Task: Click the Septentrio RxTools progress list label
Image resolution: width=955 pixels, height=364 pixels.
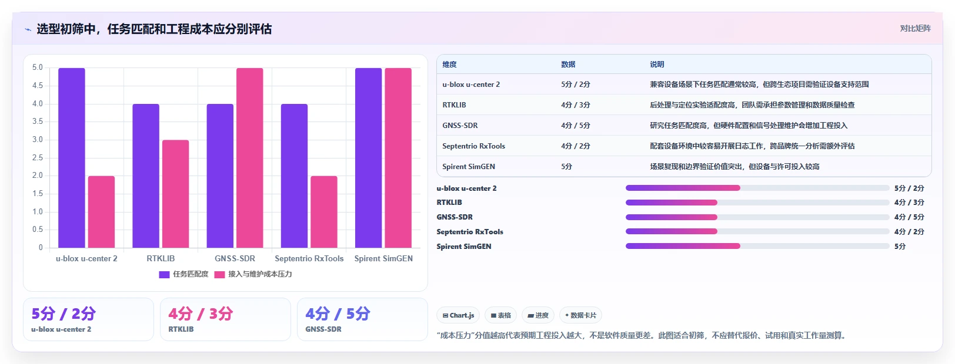Action: 470,232
